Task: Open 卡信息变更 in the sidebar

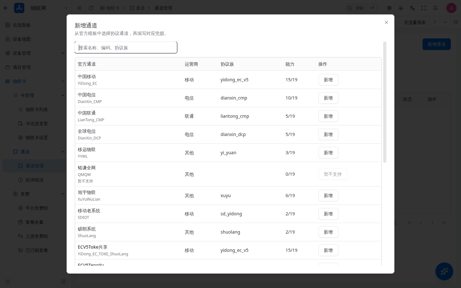Action: 36,124
